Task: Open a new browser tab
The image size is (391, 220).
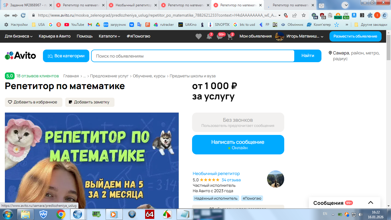Action: tap(321, 5)
